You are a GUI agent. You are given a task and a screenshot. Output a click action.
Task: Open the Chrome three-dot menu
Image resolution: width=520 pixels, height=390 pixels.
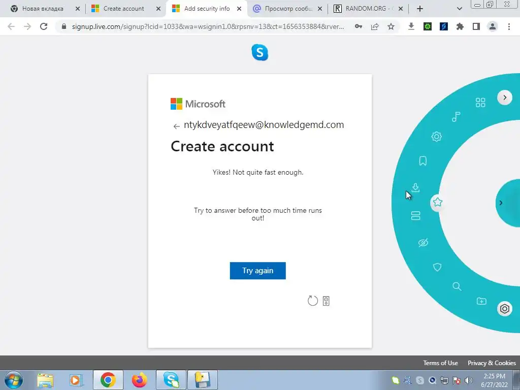[x=509, y=26]
